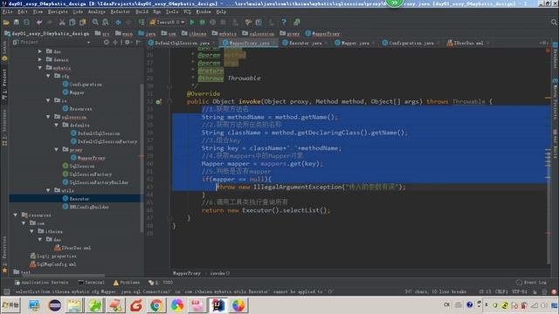Image resolution: width=559 pixels, height=314 pixels.
Task: Open the Event Log
Action: coord(531,283)
